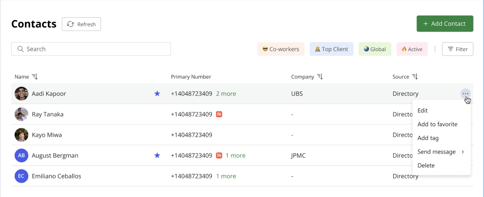Sort by Source column icon
The image size is (484, 197).
tap(415, 77)
